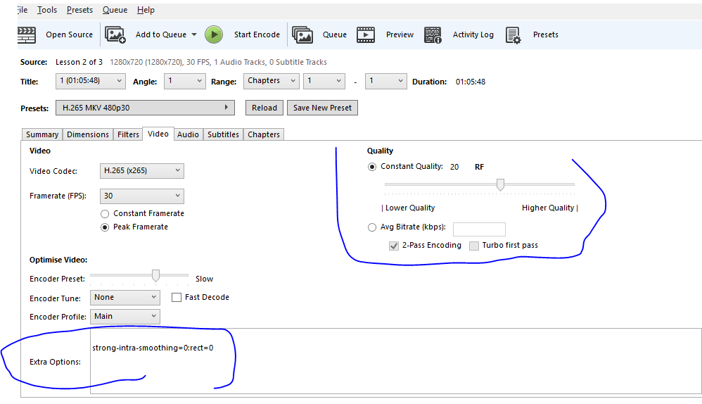Select the Constant Framerate radio button
This screenshot has width=702, height=404.
coord(105,213)
